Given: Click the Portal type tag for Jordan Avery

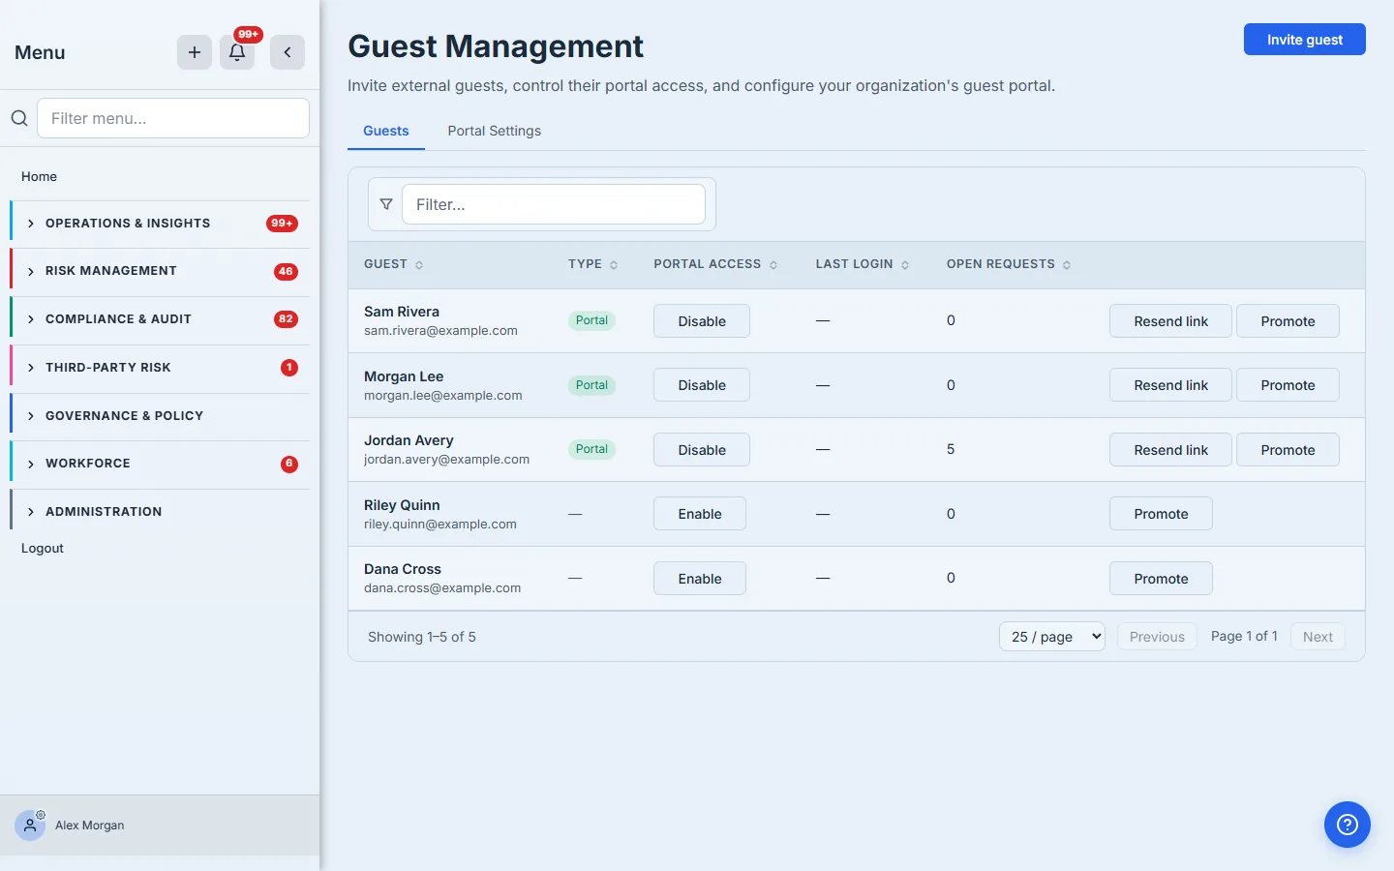Looking at the screenshot, I should coord(591,449).
